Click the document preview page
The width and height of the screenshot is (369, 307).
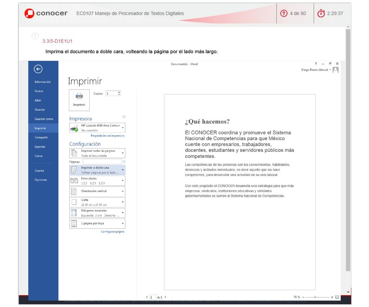click(x=240, y=192)
